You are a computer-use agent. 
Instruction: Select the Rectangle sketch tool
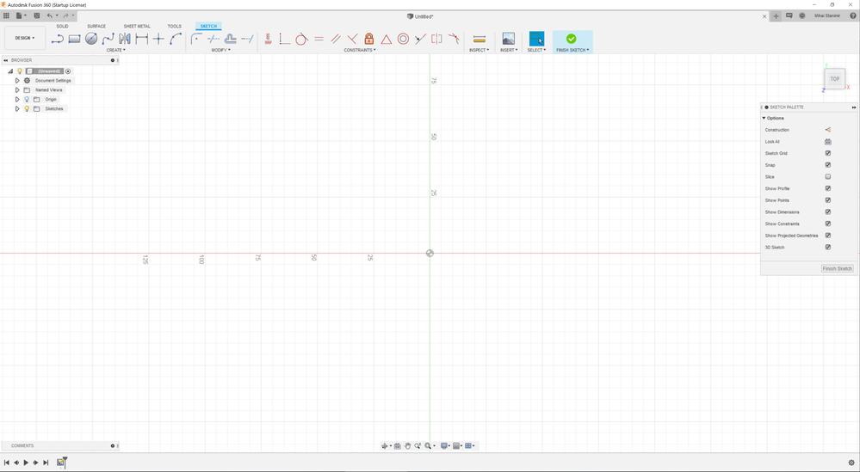pos(75,39)
